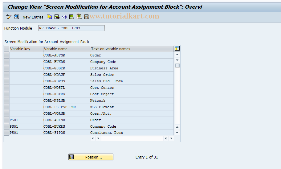This screenshot has height=169, width=281.
Task: Click page up arrow near table bottom
Action: click(x=177, y=127)
